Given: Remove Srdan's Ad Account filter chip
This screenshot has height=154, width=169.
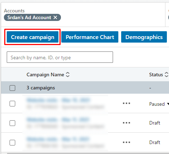Looking at the screenshot, I should [55, 17].
